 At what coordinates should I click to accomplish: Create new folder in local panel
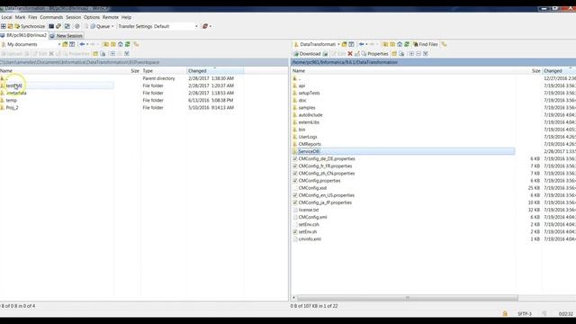pos(95,54)
